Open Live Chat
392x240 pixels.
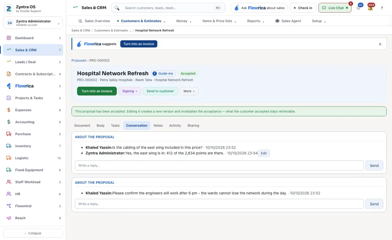(335, 8)
